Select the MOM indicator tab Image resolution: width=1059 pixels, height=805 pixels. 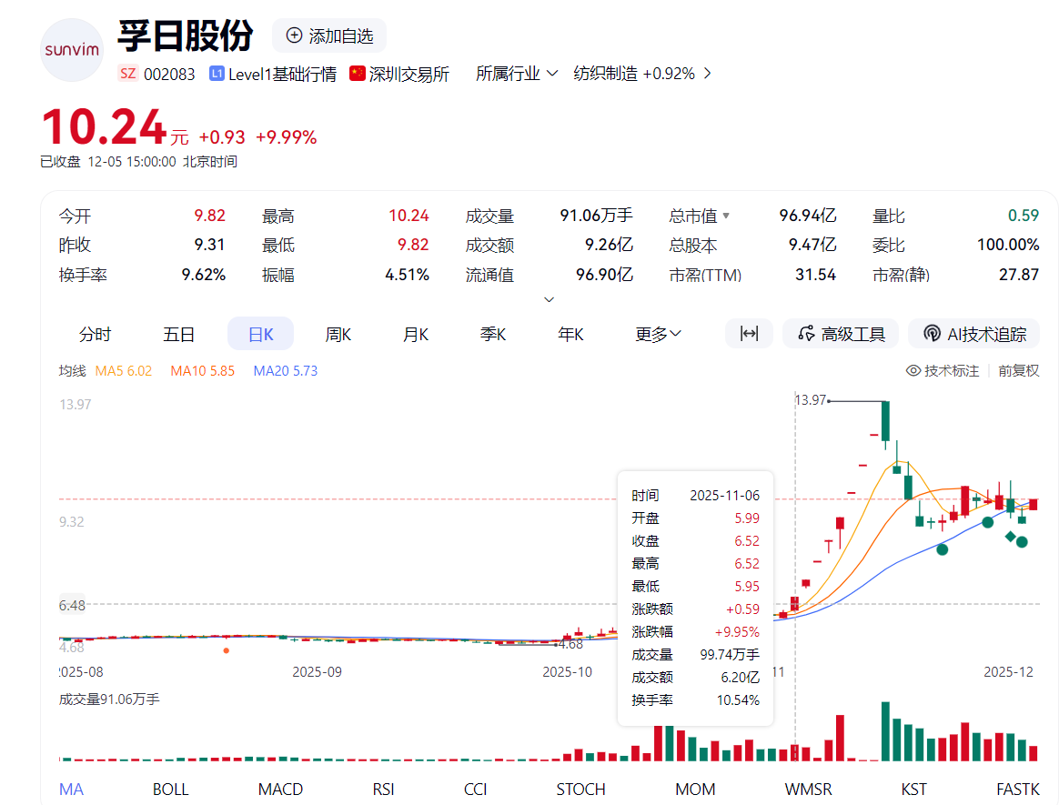point(695,790)
